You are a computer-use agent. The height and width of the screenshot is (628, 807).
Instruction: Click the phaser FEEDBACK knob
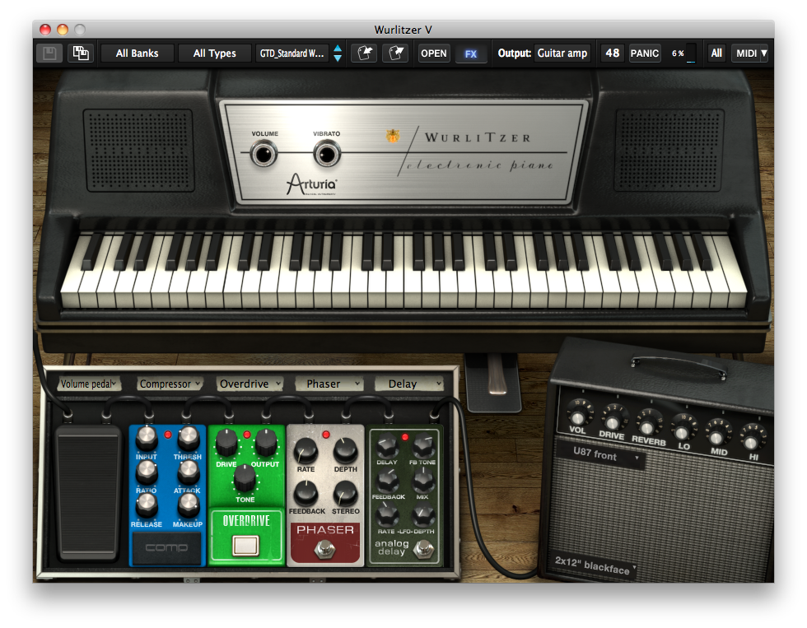(306, 494)
